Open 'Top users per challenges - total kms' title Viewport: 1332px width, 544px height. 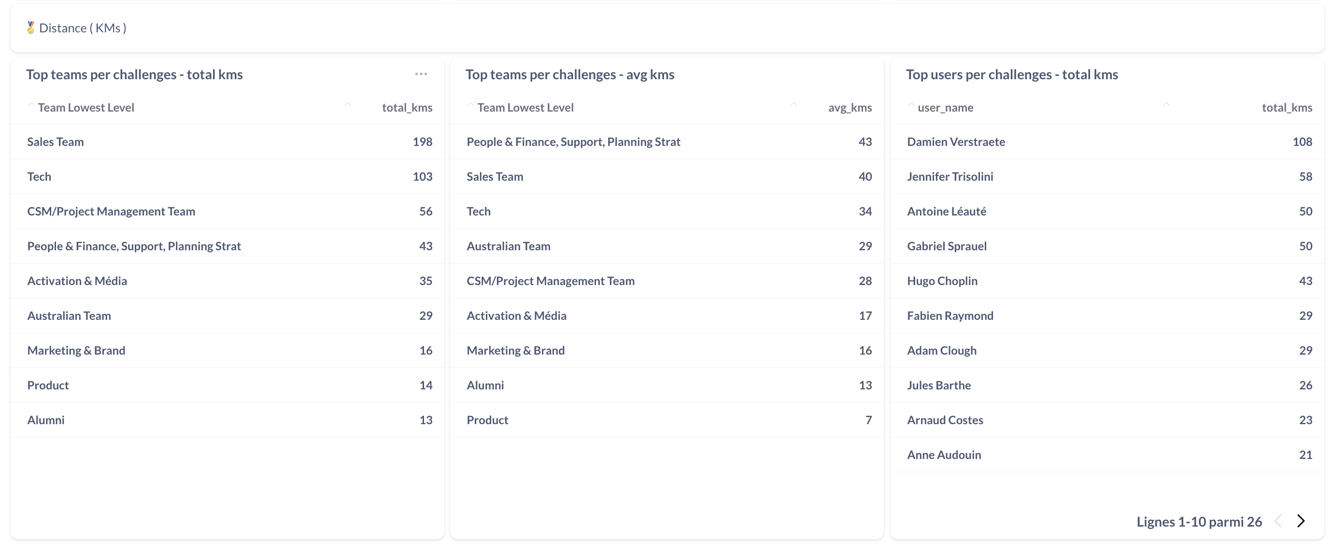click(x=1011, y=74)
